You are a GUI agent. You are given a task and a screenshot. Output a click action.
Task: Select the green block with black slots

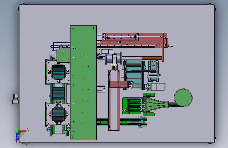click(x=132, y=106)
